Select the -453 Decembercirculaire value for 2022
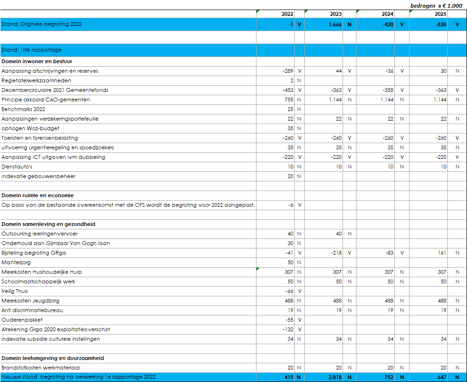The height and width of the screenshot is (382, 467). pos(288,90)
